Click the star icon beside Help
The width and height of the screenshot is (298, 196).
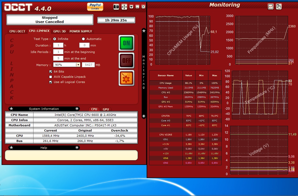click(12, 148)
